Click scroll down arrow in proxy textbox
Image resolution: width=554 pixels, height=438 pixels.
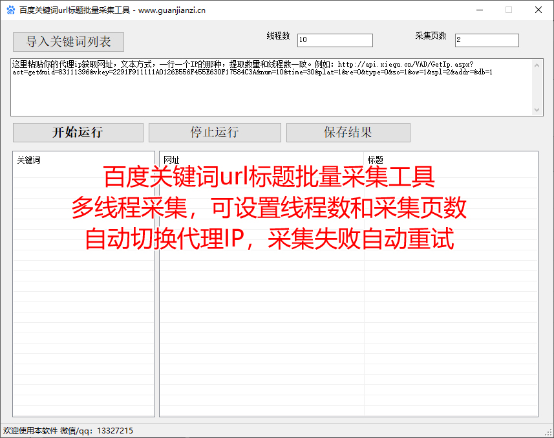pyautogui.click(x=537, y=109)
